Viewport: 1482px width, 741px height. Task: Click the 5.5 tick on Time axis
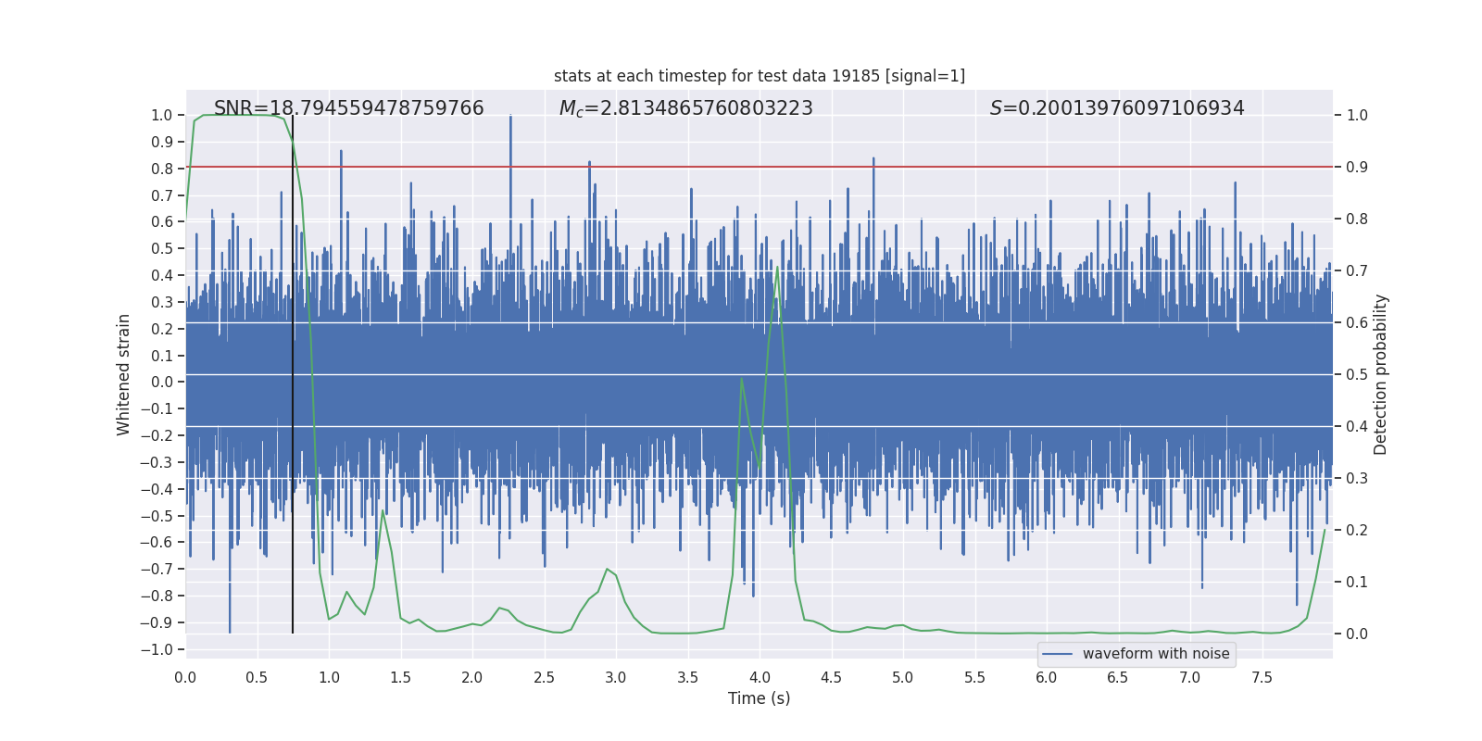click(x=975, y=677)
